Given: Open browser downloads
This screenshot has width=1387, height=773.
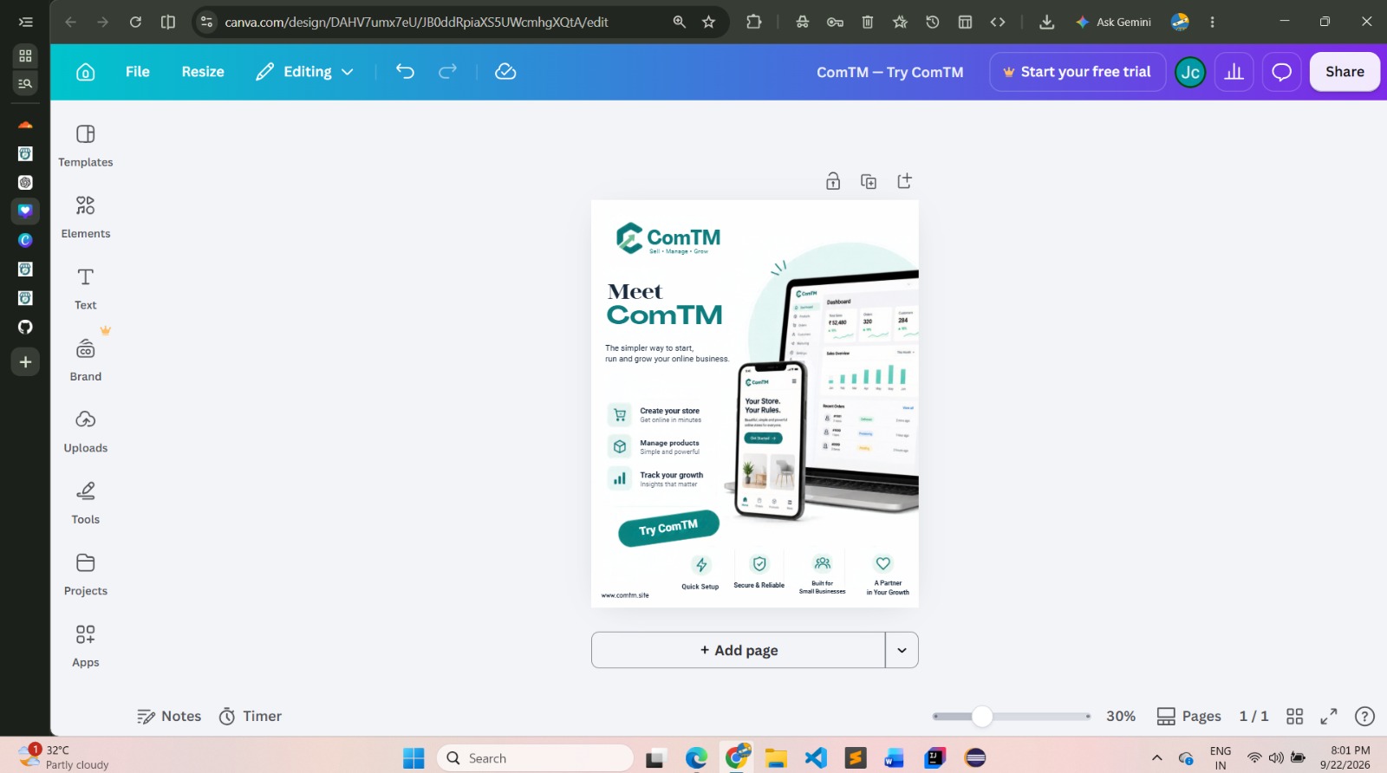Looking at the screenshot, I should [x=1046, y=22].
